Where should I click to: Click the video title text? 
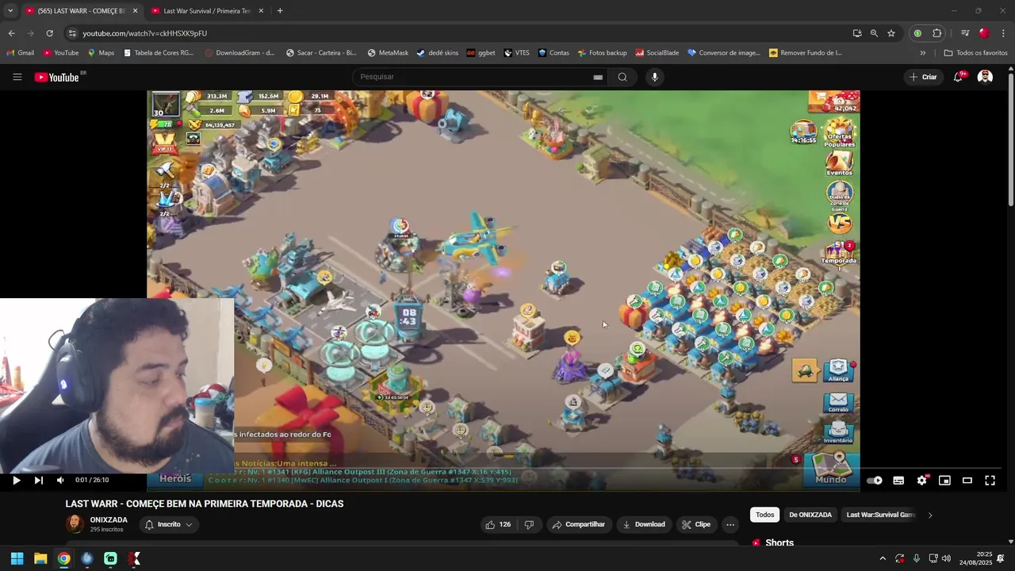(205, 504)
